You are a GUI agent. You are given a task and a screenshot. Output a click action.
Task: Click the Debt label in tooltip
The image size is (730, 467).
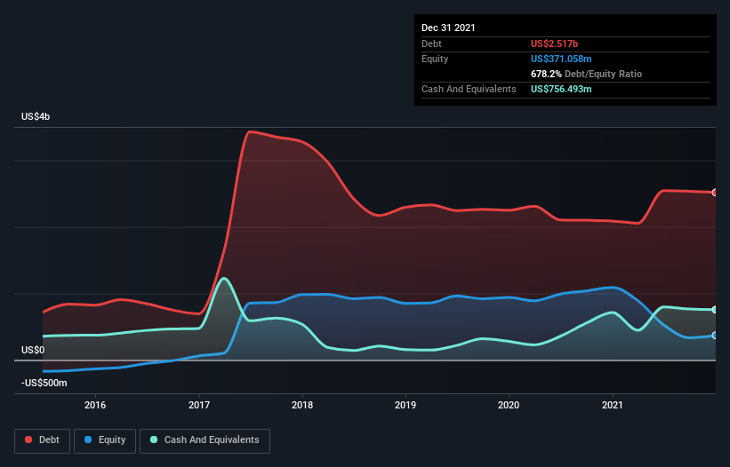click(431, 44)
